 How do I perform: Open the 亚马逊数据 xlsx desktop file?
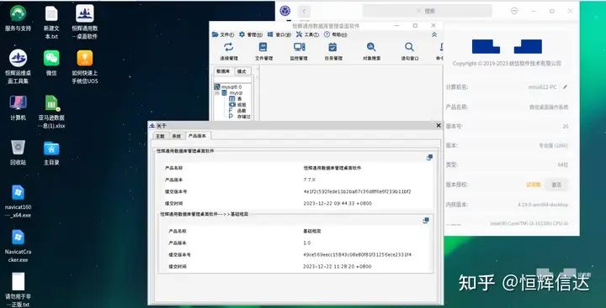pyautogui.click(x=51, y=112)
